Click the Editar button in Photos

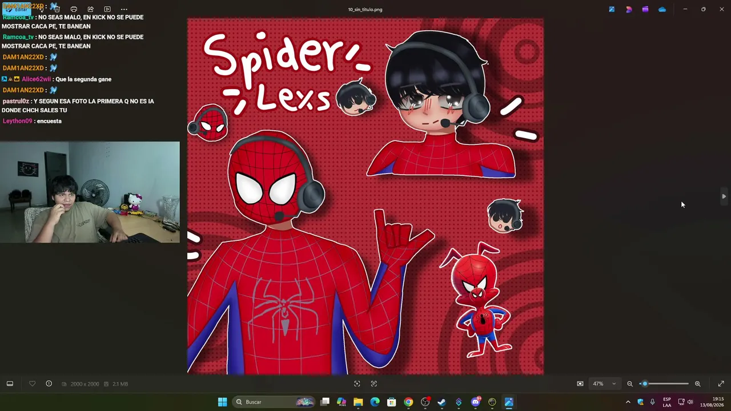(17, 10)
